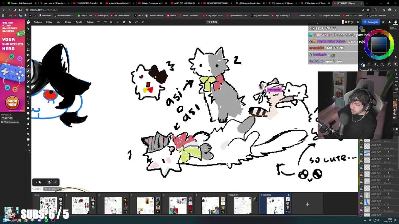Select the move/pointer tool in left toolbar
Image resolution: width=399 pixels, height=224 pixels.
28,29
